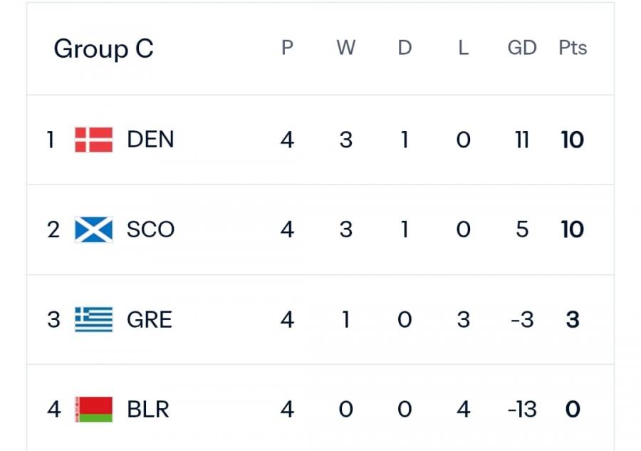641x451 pixels.
Task: Click the Belarus flag icon
Action: click(x=93, y=410)
